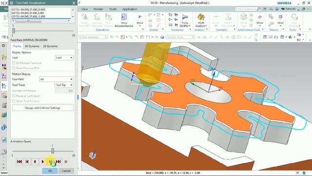Click the Show 3D IPW icon
This screenshot has height=176, width=312.
click(x=185, y=17)
